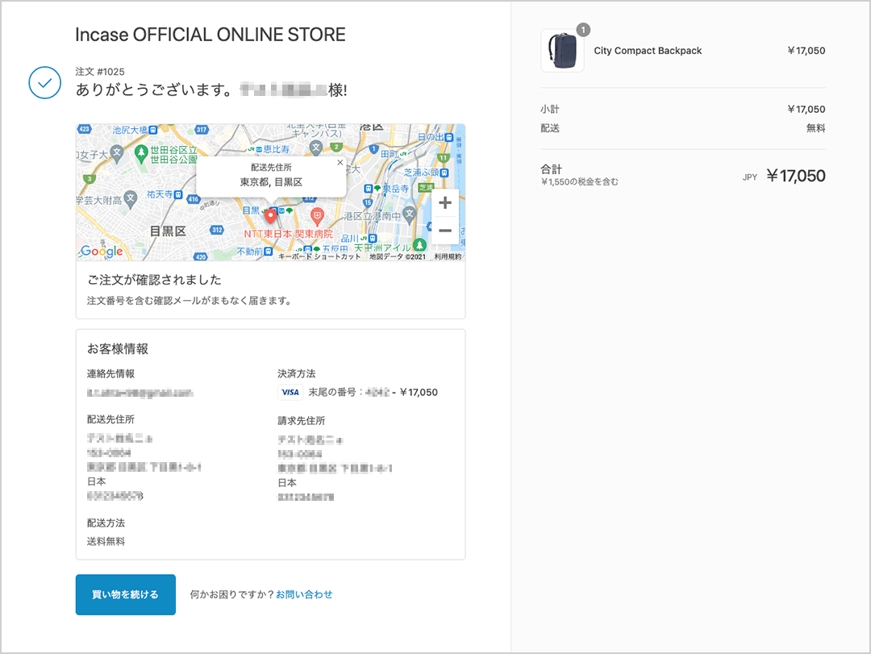871x654 pixels.
Task: Click the City Compact Backpack thumbnail
Action: tap(562, 51)
